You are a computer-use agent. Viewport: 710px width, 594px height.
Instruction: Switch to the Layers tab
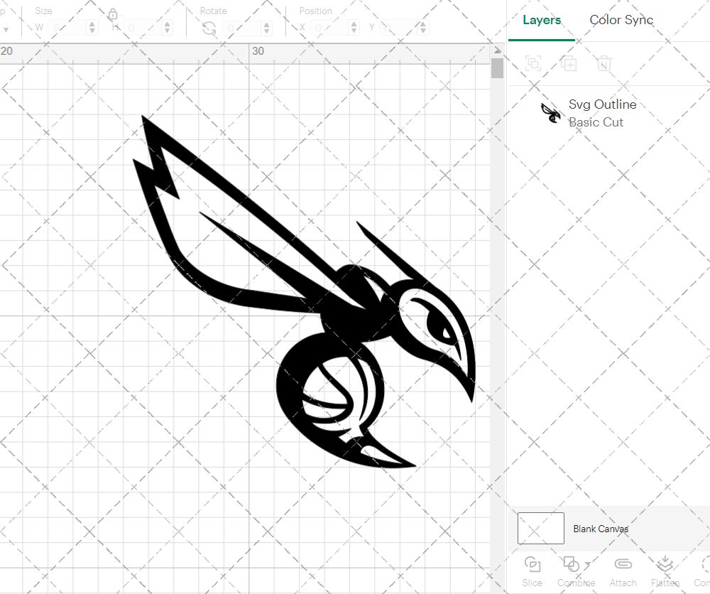coord(542,20)
